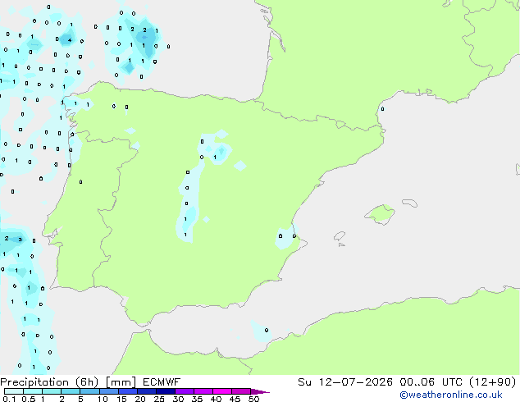This screenshot has width=520, height=402.
Task: Click the '3' precipitation value on map
Action: (21, 240)
